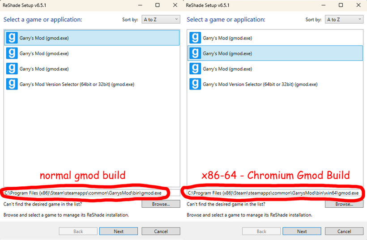Open the Sort by dropdown in the left window
Image resolution: width=367 pixels, height=240 pixels.
pyautogui.click(x=161, y=20)
